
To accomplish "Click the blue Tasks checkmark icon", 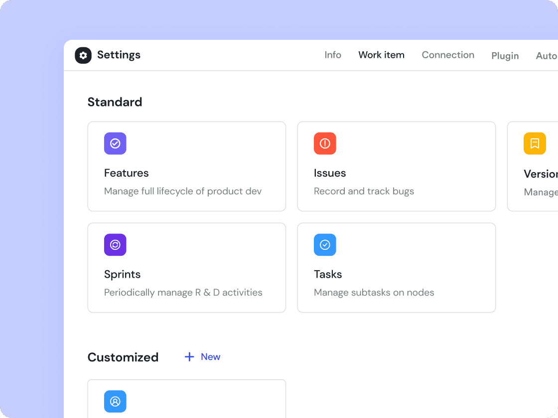I will [x=324, y=244].
